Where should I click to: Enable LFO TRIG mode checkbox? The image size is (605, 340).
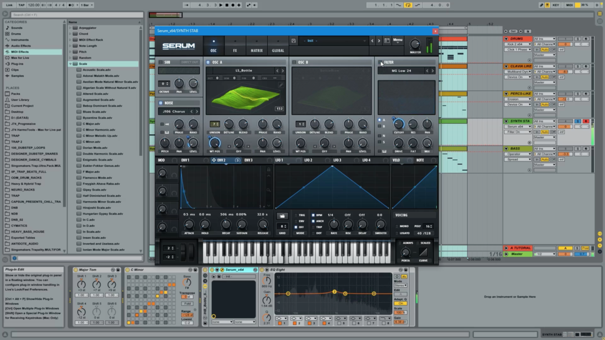pos(296,215)
